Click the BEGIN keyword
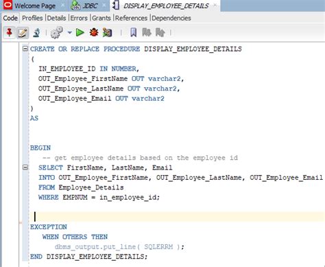Screen dimensions: 325x267 pyautogui.click(x=40, y=148)
